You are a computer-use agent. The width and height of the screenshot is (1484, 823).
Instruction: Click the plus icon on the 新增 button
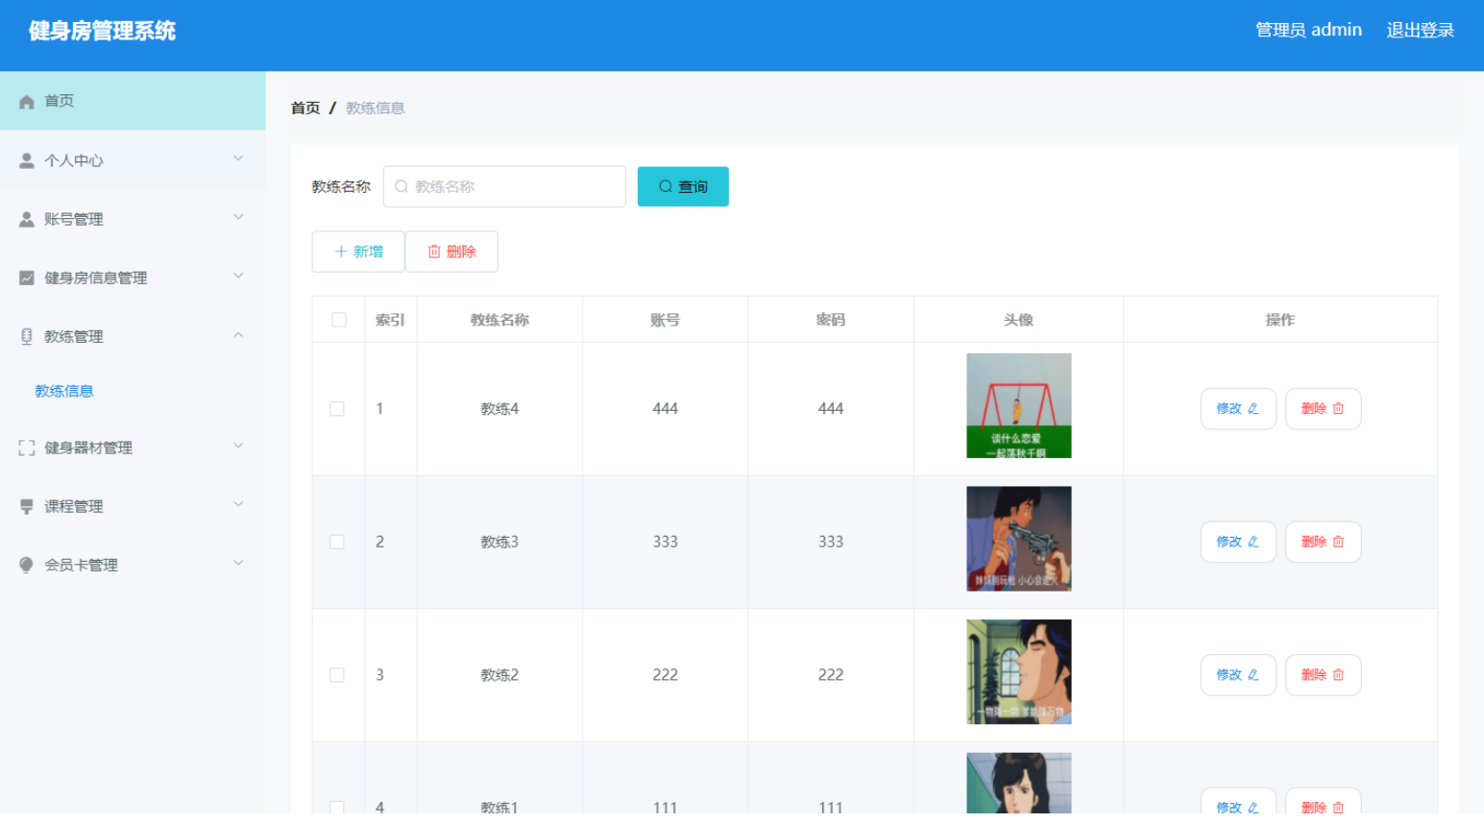(x=341, y=252)
